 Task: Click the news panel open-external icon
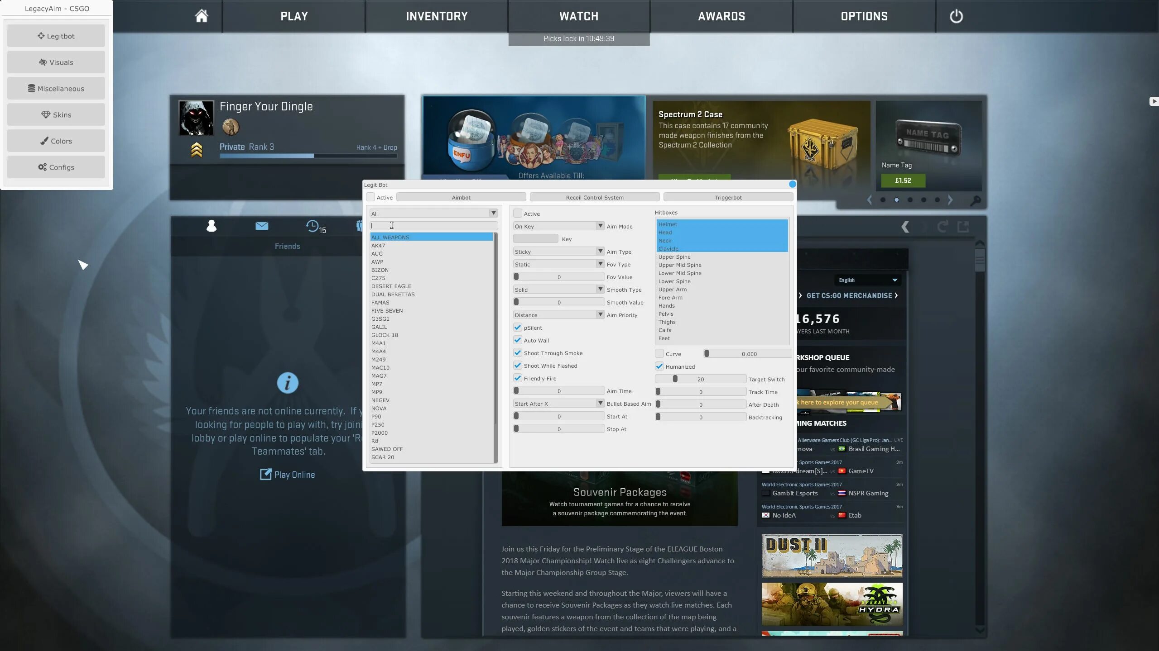click(x=963, y=227)
